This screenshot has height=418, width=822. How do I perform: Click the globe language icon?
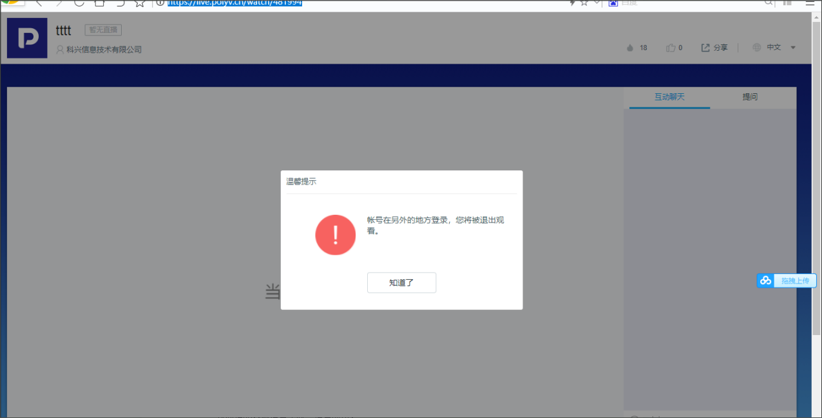756,48
